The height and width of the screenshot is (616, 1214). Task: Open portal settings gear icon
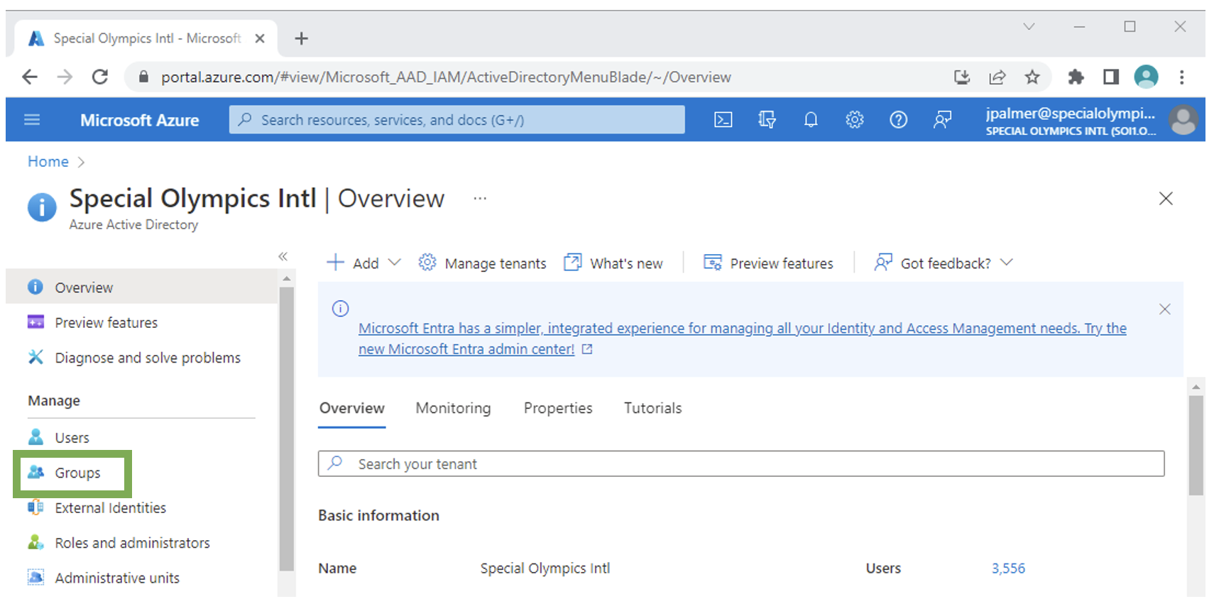point(855,120)
